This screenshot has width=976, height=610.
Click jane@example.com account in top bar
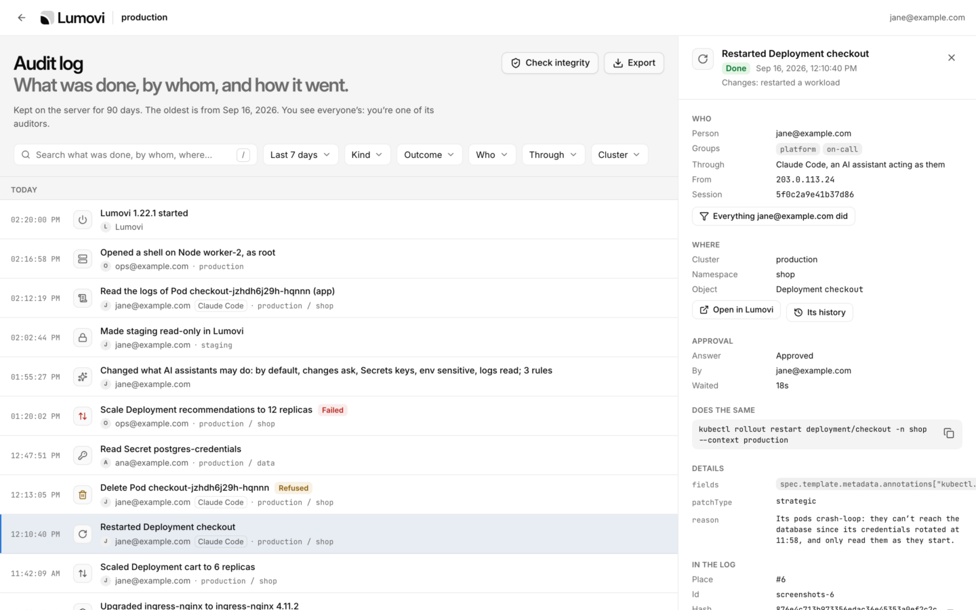(927, 18)
